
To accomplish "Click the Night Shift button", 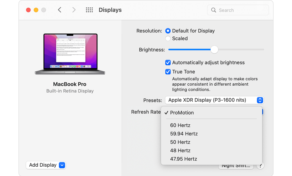I will click(x=236, y=166).
